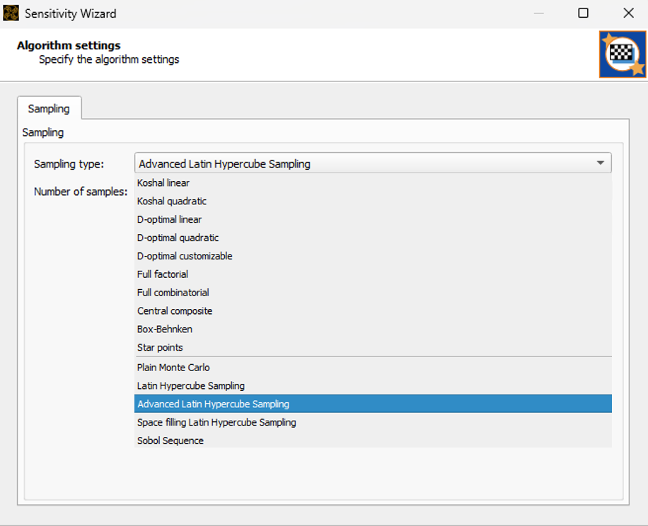Viewport: 648px width, 526px height.
Task: Choose Koshal quadratic from the list
Action: [170, 201]
